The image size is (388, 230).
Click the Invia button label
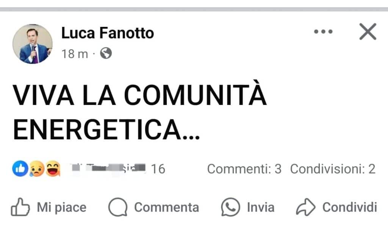click(261, 207)
